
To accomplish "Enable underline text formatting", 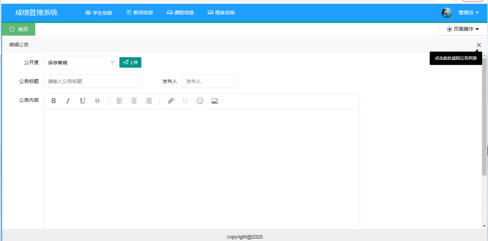I will [x=82, y=101].
